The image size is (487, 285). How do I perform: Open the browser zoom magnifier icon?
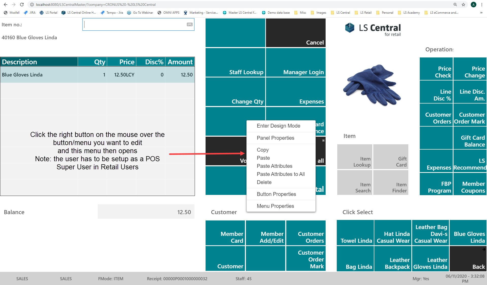[x=455, y=5]
